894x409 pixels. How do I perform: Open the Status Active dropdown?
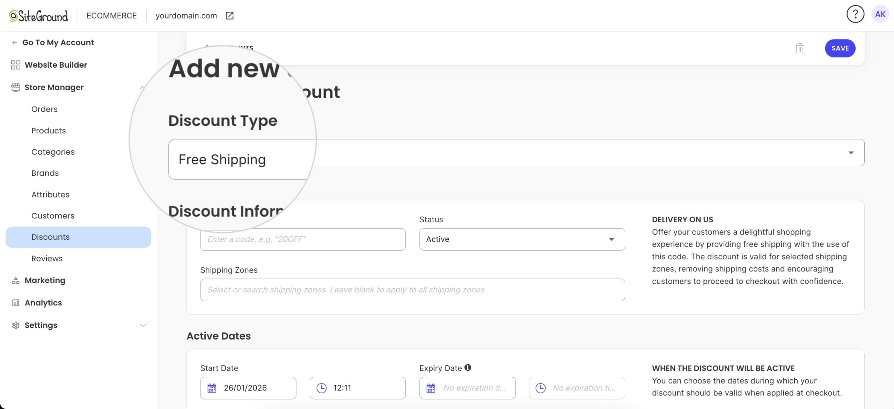pyautogui.click(x=522, y=239)
